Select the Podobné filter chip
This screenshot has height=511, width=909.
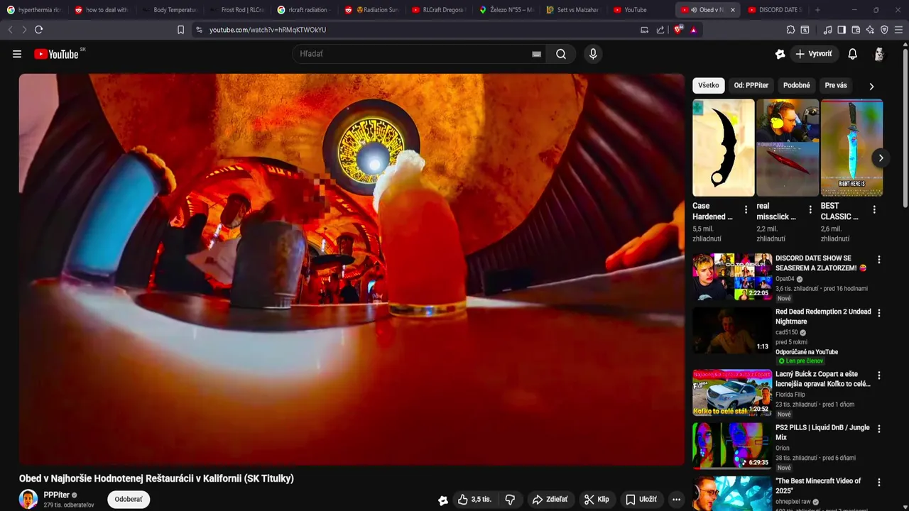pyautogui.click(x=797, y=85)
